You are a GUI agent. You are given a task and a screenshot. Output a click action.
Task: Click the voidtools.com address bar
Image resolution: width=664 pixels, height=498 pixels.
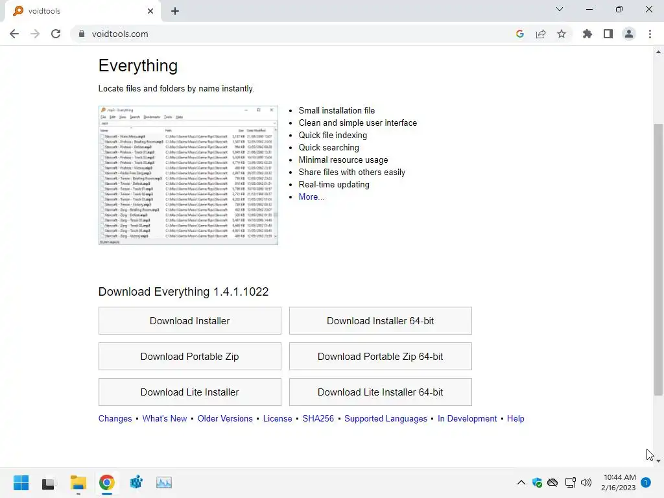(x=292, y=34)
